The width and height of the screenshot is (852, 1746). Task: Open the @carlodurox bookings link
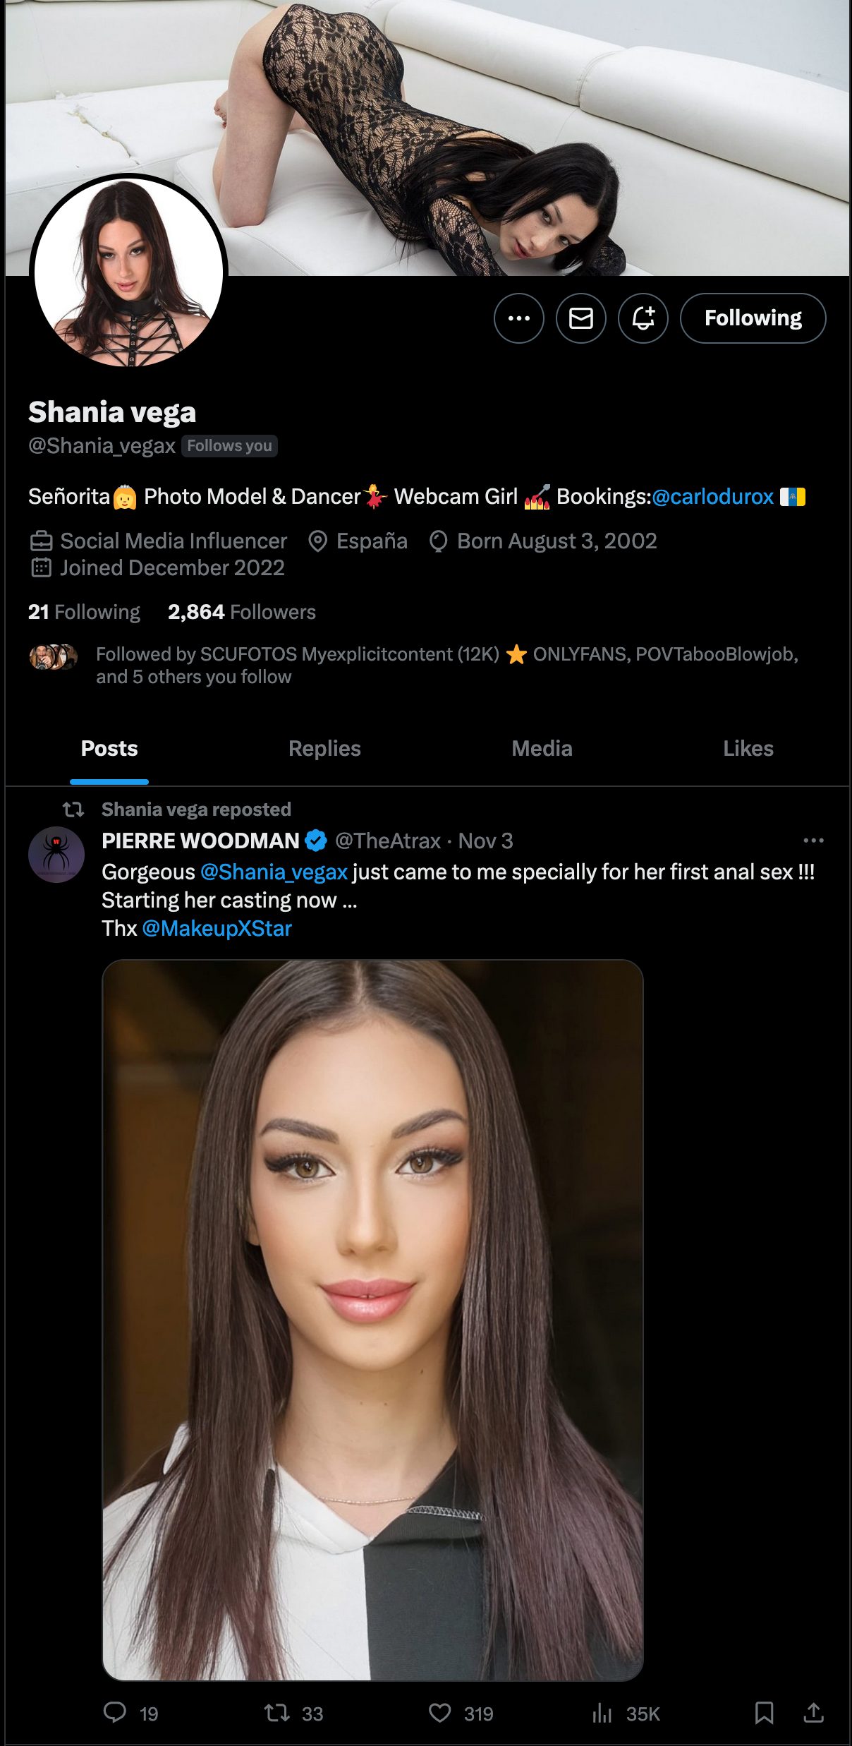[712, 497]
